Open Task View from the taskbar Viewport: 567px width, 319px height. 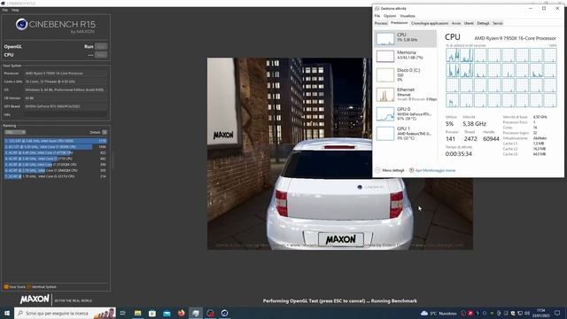coord(122,313)
